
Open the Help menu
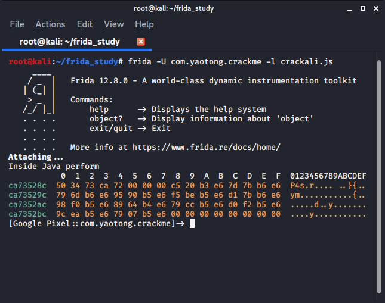point(144,24)
